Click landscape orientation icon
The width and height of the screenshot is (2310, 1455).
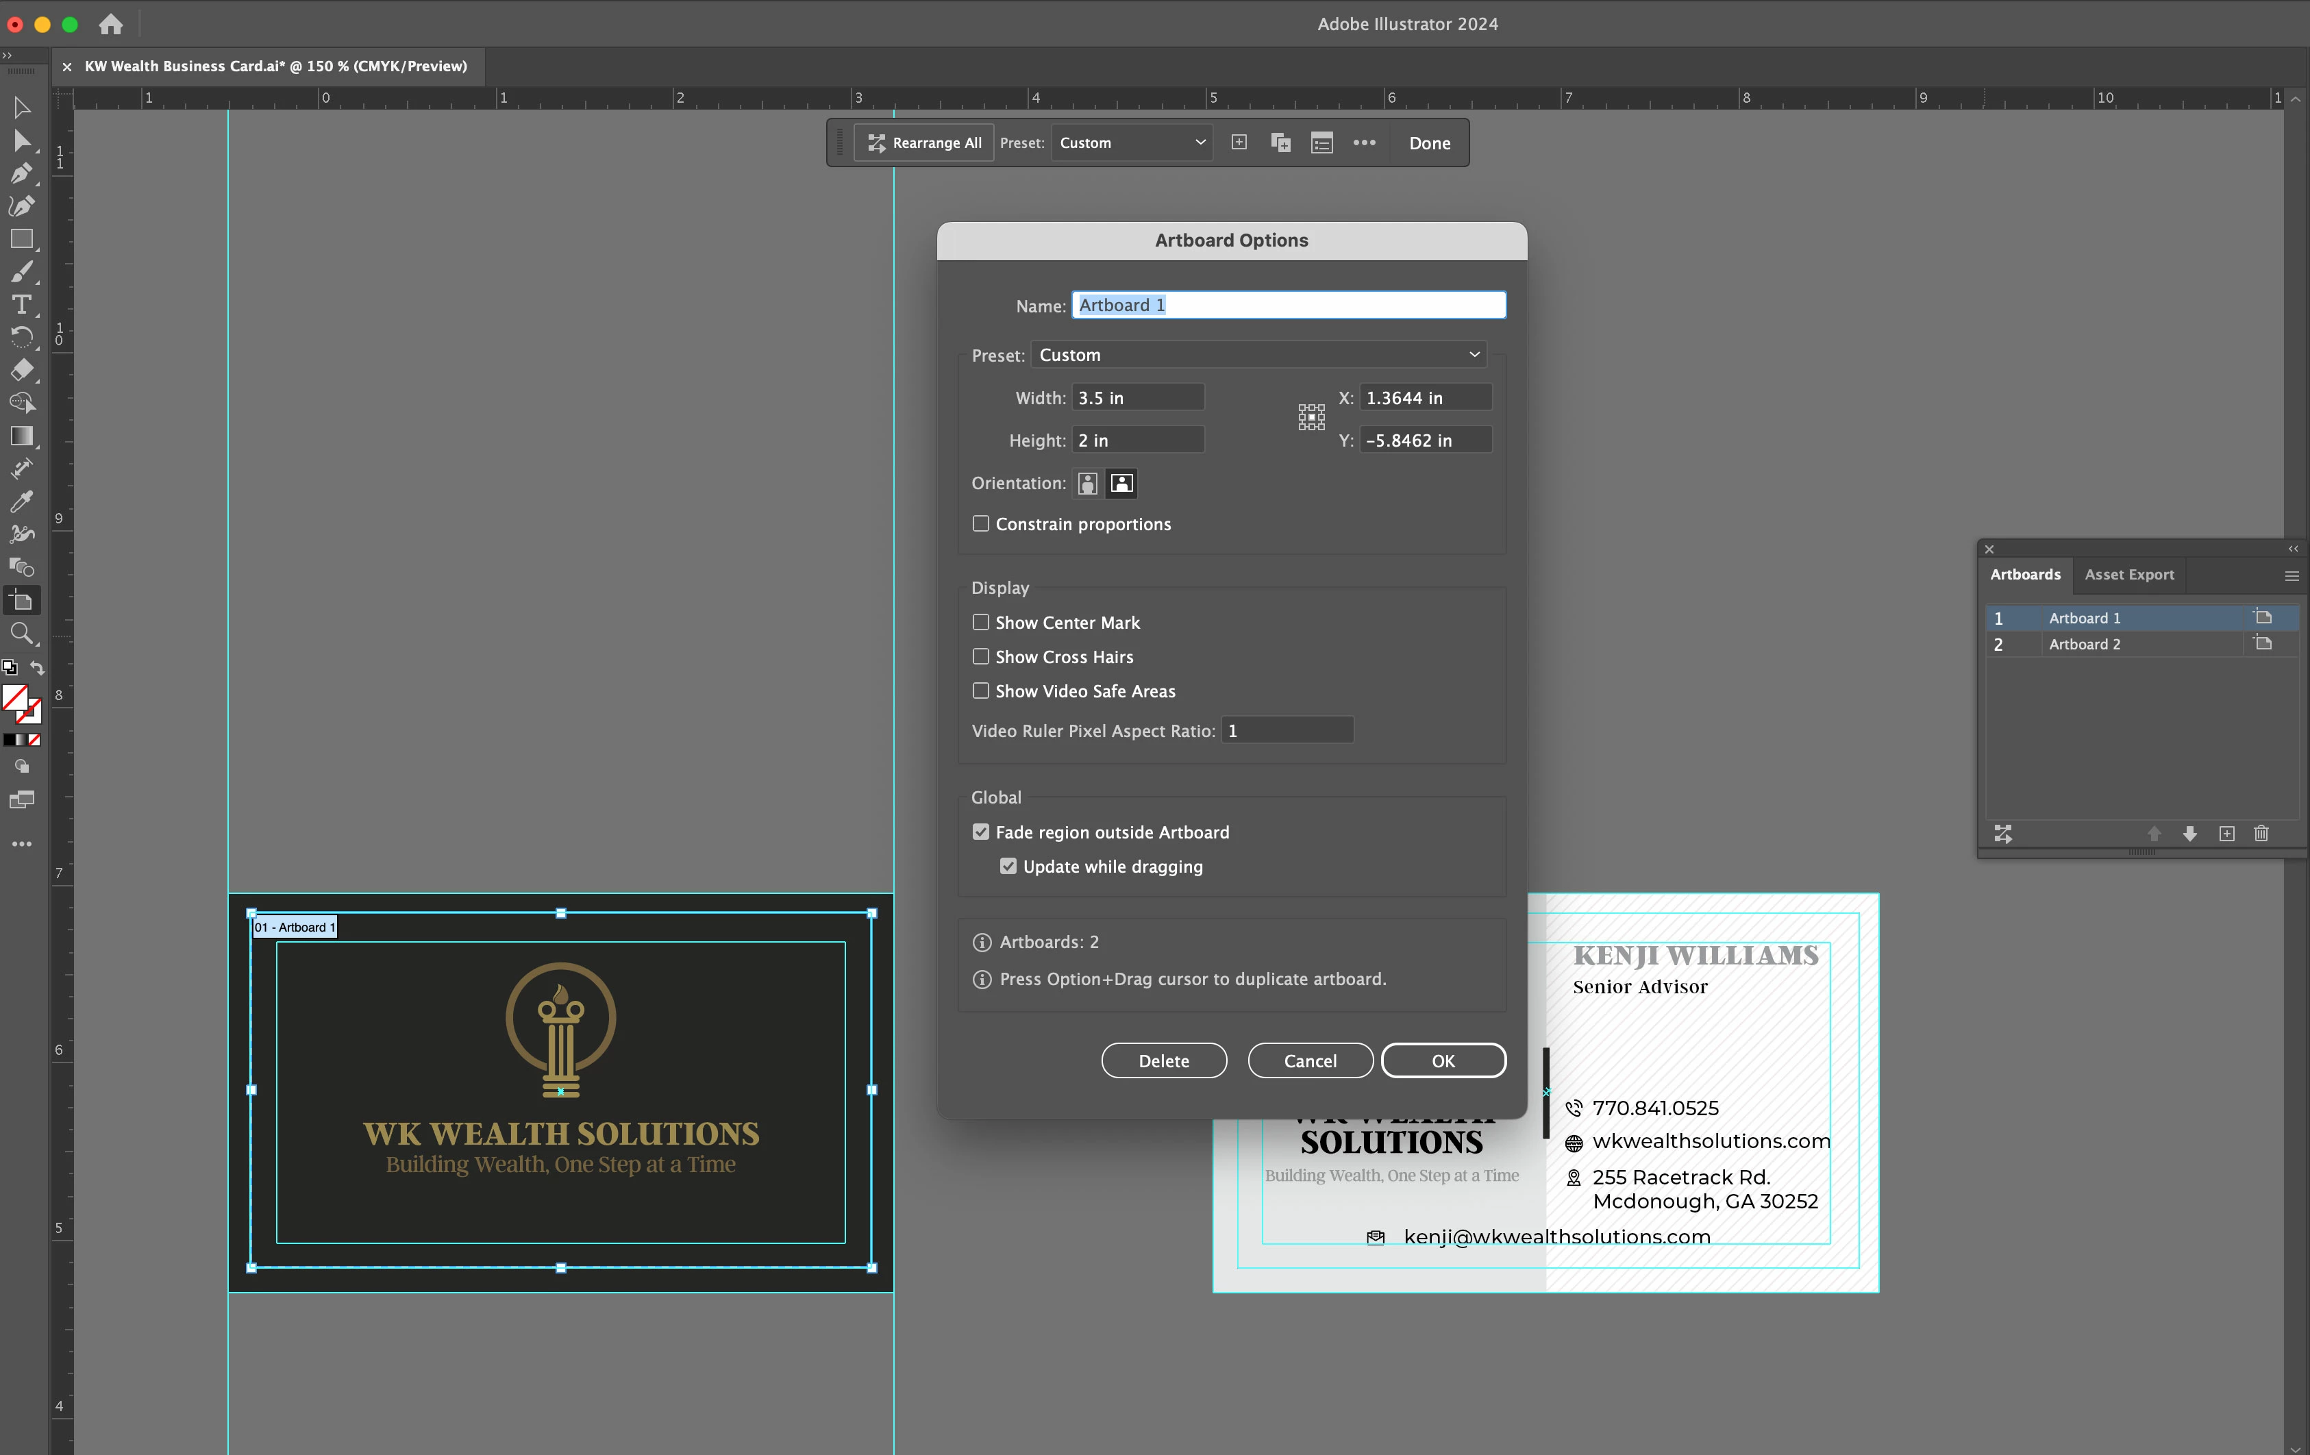(1121, 484)
